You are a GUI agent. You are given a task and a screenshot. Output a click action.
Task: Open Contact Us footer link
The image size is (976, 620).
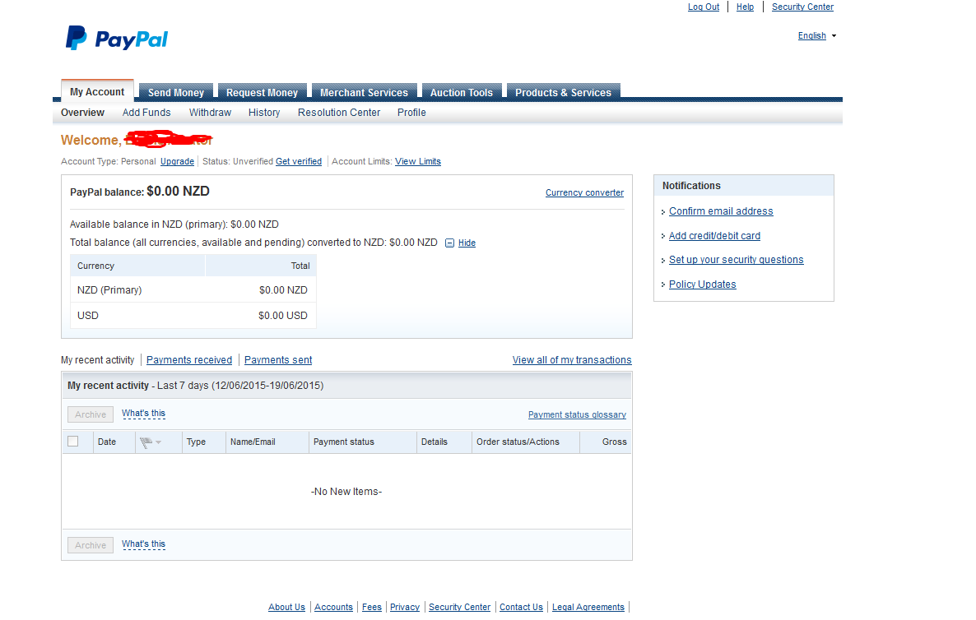coord(521,608)
